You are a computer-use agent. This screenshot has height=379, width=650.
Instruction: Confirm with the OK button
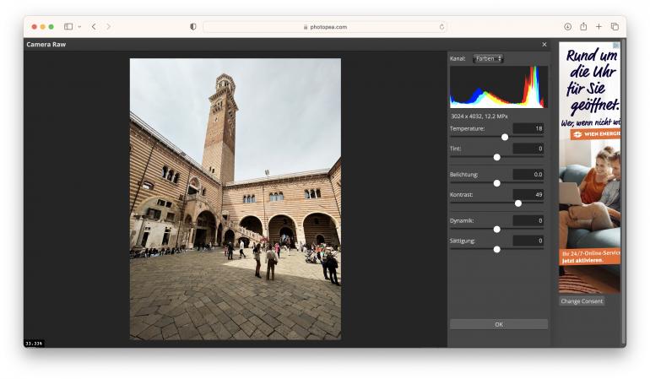click(x=499, y=324)
